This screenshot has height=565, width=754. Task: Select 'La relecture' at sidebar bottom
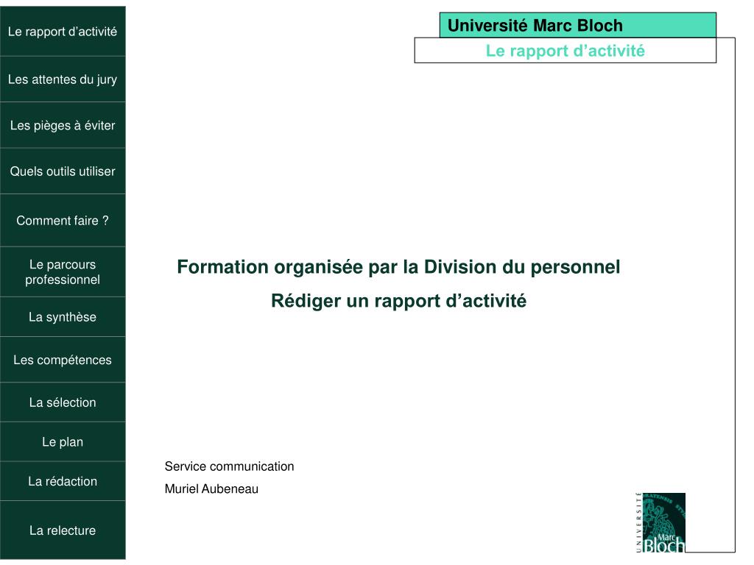point(63,530)
